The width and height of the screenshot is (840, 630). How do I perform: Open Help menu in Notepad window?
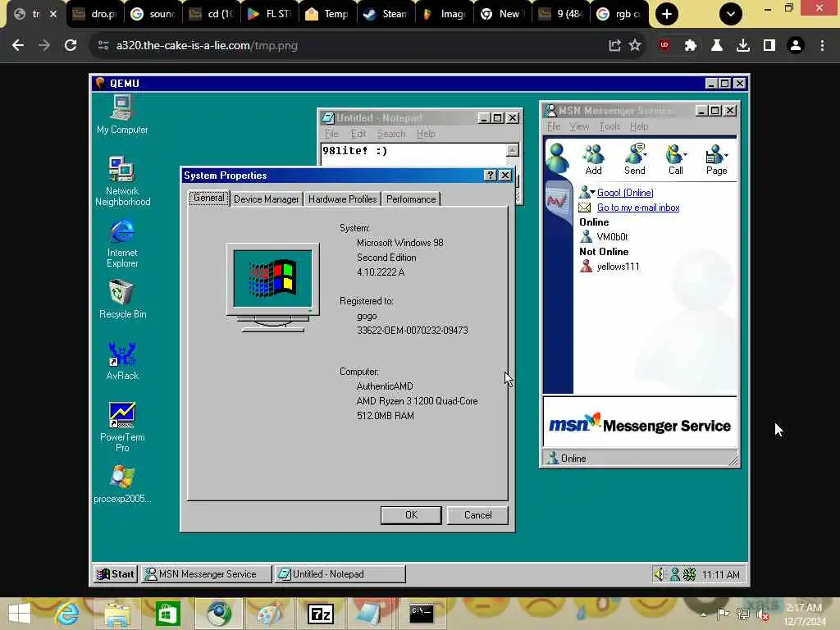click(426, 134)
